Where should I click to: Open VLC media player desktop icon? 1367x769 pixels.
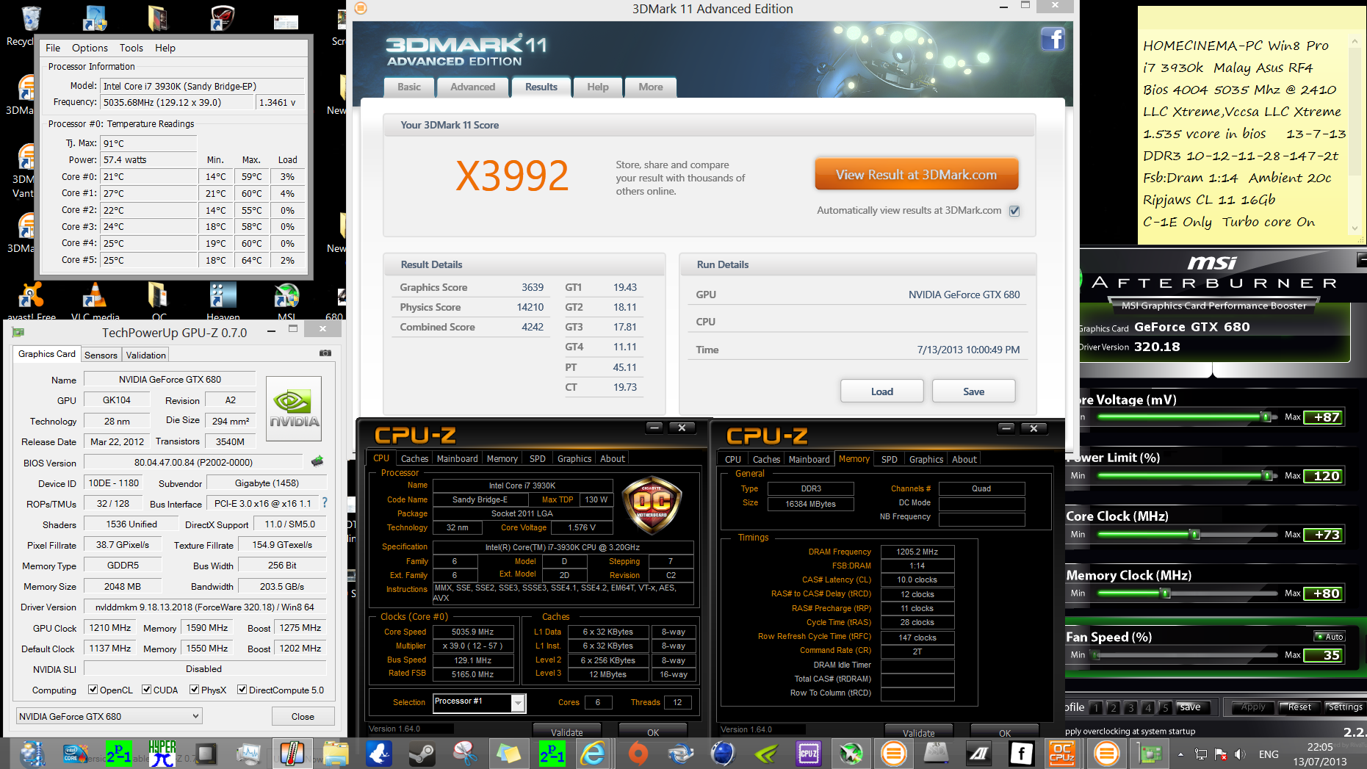(x=94, y=301)
